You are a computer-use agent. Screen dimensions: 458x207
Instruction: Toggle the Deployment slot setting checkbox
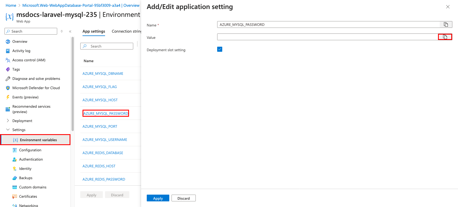tap(220, 49)
